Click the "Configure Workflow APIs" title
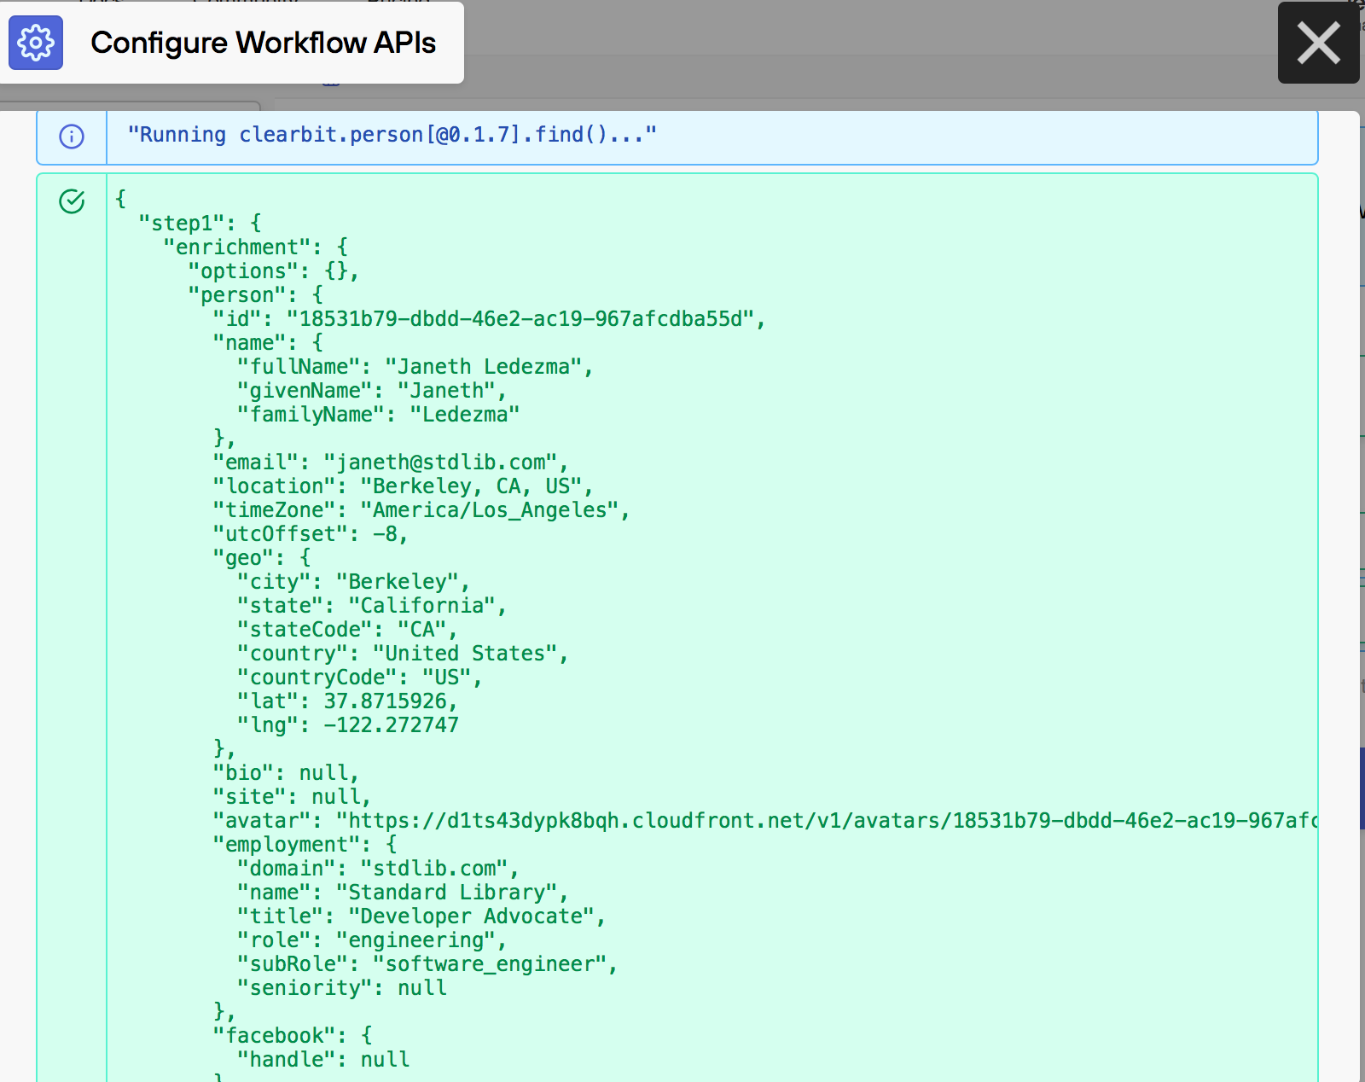This screenshot has width=1365, height=1082. tap(263, 43)
